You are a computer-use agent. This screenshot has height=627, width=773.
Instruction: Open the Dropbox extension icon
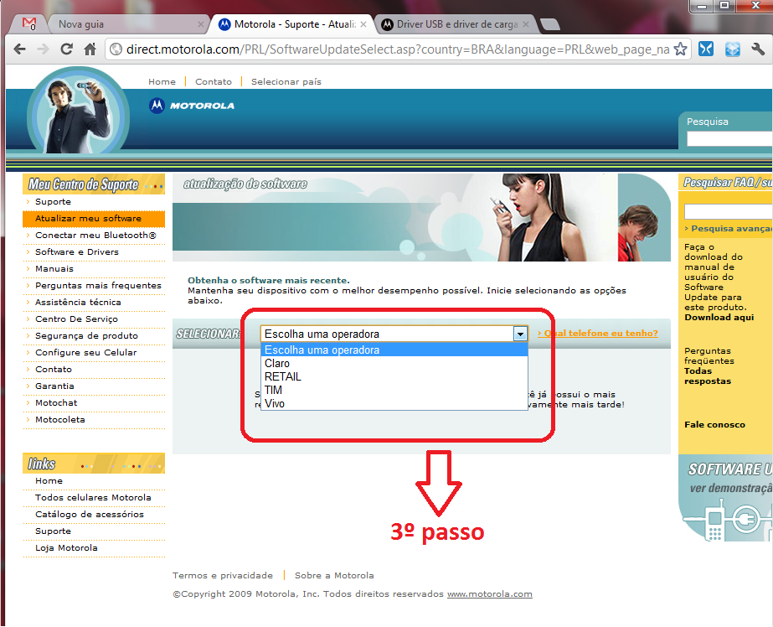click(733, 49)
